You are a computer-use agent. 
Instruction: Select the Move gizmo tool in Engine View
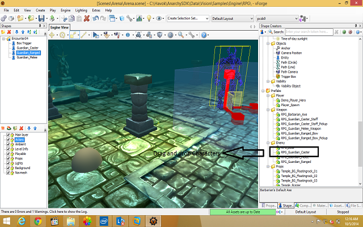click(52, 35)
